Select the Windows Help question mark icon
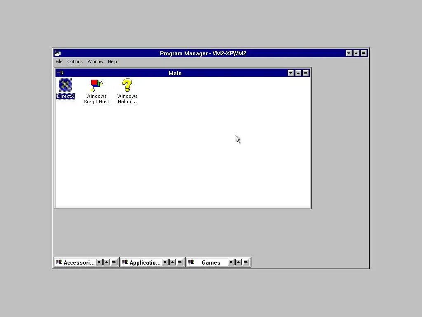The width and height of the screenshot is (422, 317). click(x=127, y=85)
